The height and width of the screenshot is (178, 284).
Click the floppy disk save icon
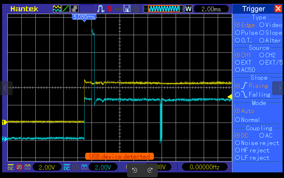pyautogui.click(x=127, y=9)
